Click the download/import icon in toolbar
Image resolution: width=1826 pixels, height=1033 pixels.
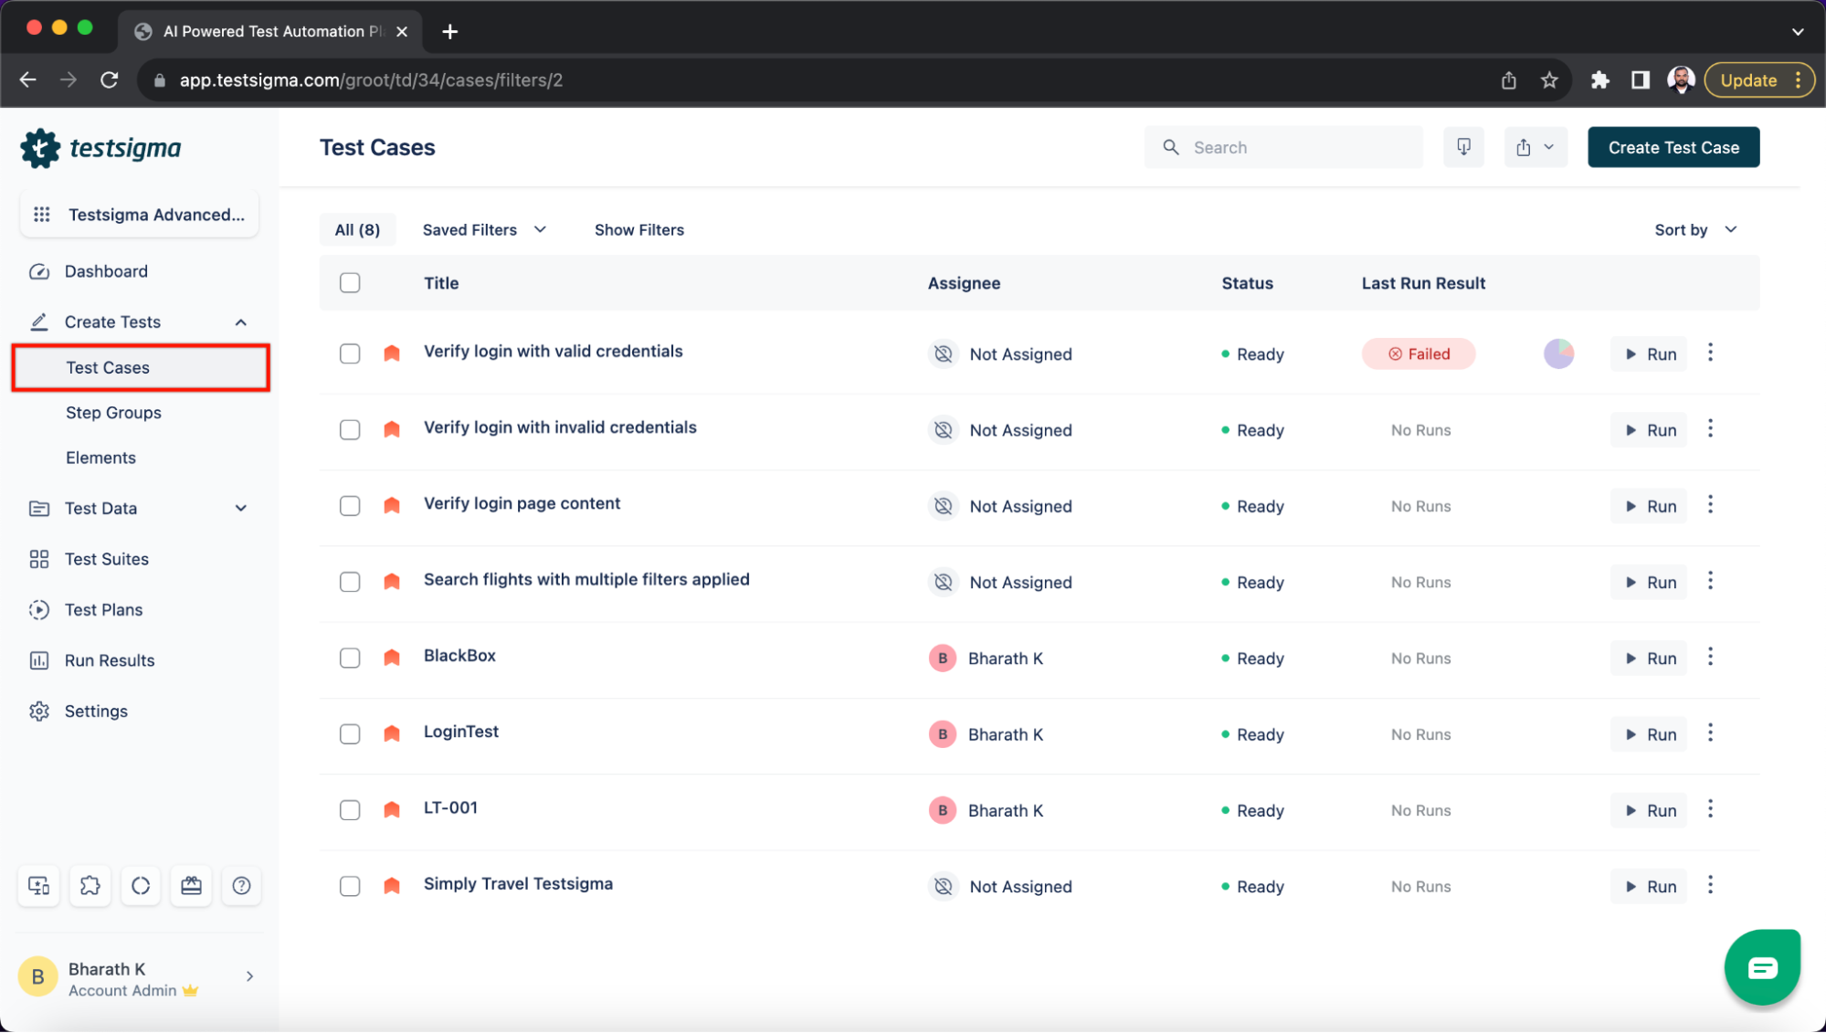1465,147
